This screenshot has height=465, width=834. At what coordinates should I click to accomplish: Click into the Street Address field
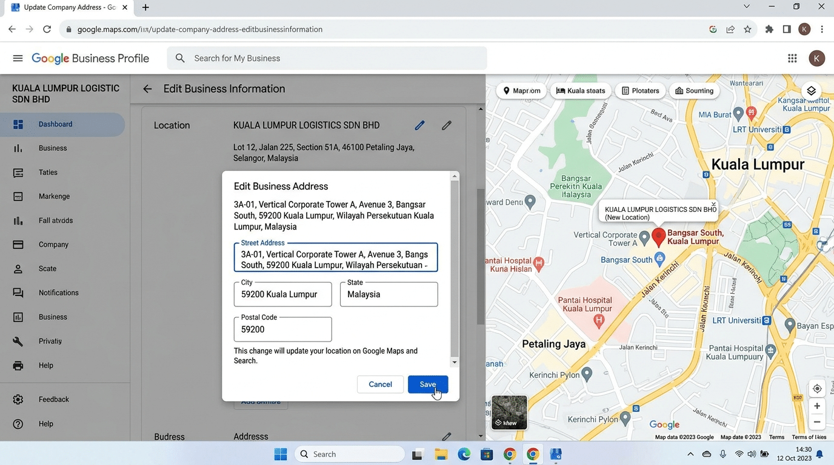click(336, 257)
